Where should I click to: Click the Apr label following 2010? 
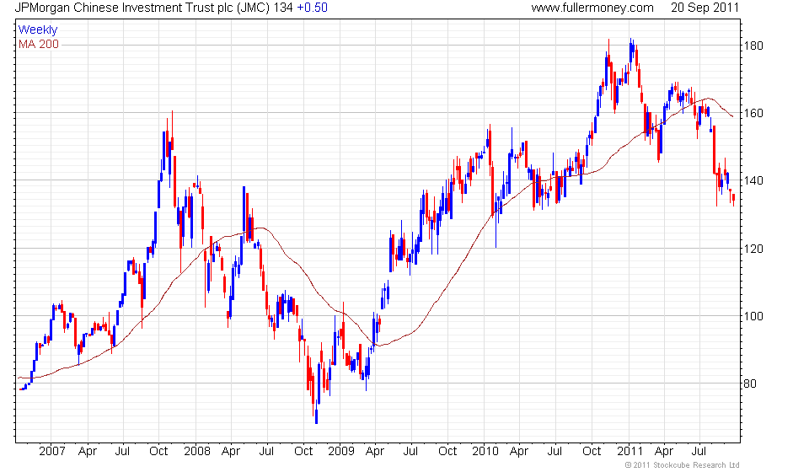click(x=518, y=452)
